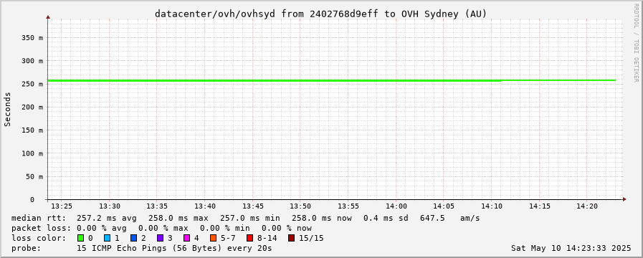Image resolution: width=643 pixels, height=258 pixels.
Task: Click the Seconds vertical axis label
Action: click(x=7, y=110)
